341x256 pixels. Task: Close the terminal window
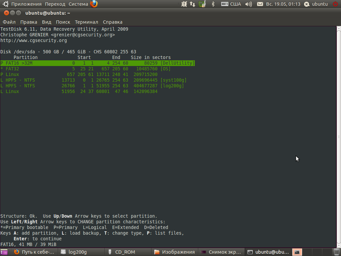click(x=7, y=13)
